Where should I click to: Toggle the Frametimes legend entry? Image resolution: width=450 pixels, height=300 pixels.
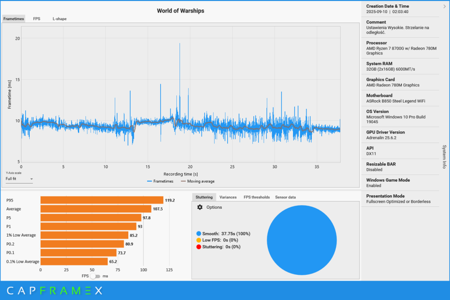point(160,181)
